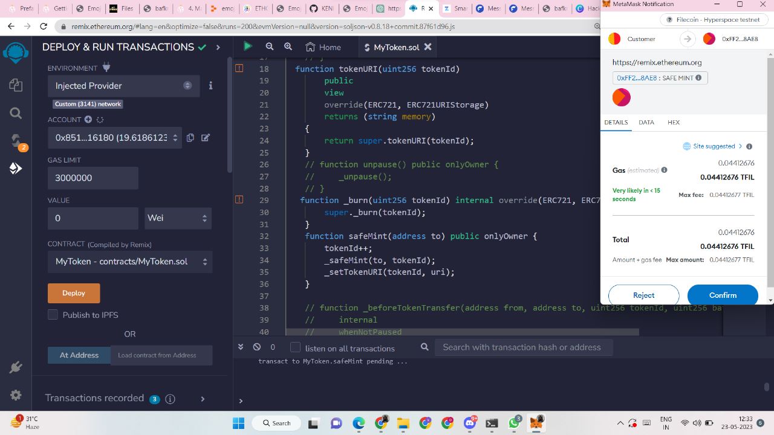The height and width of the screenshot is (435, 774).
Task: Show gas estimate info icon in MetaMask
Action: pyautogui.click(x=664, y=170)
